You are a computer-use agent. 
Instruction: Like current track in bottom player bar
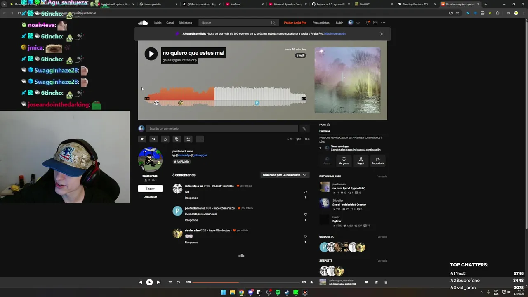coord(366,282)
